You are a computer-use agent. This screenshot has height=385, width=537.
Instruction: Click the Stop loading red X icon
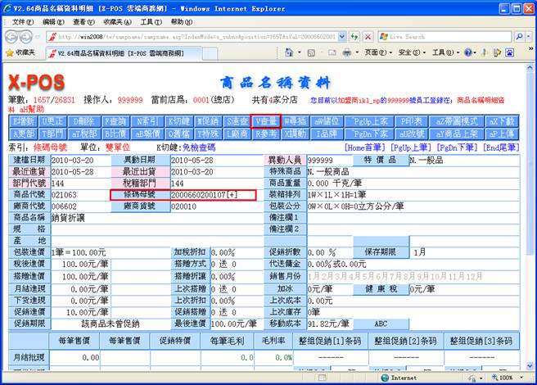368,37
